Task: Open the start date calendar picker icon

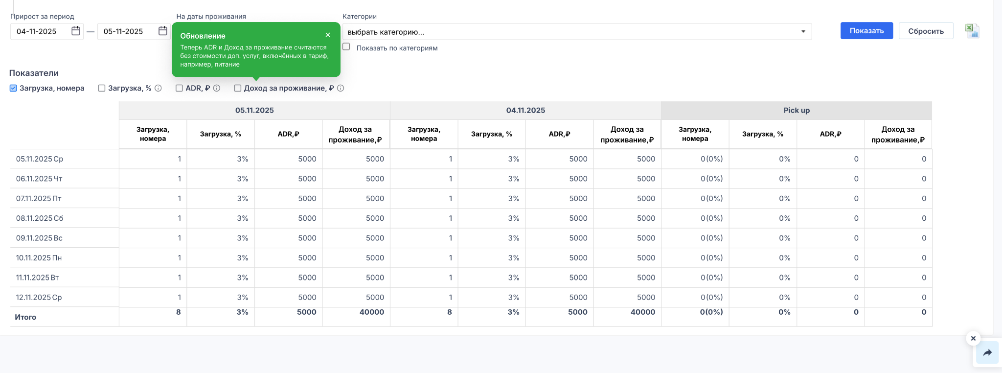Action: pyautogui.click(x=76, y=31)
